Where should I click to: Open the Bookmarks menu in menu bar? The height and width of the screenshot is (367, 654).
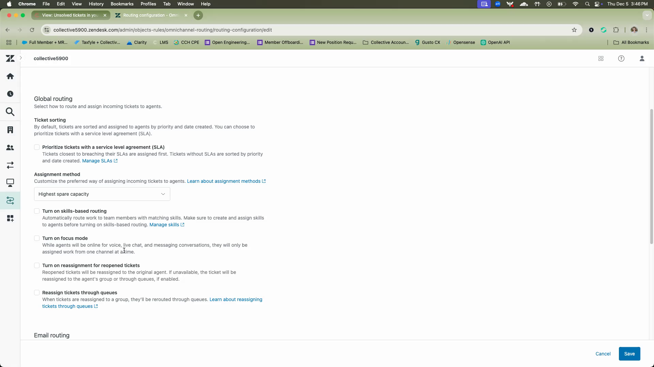[122, 4]
